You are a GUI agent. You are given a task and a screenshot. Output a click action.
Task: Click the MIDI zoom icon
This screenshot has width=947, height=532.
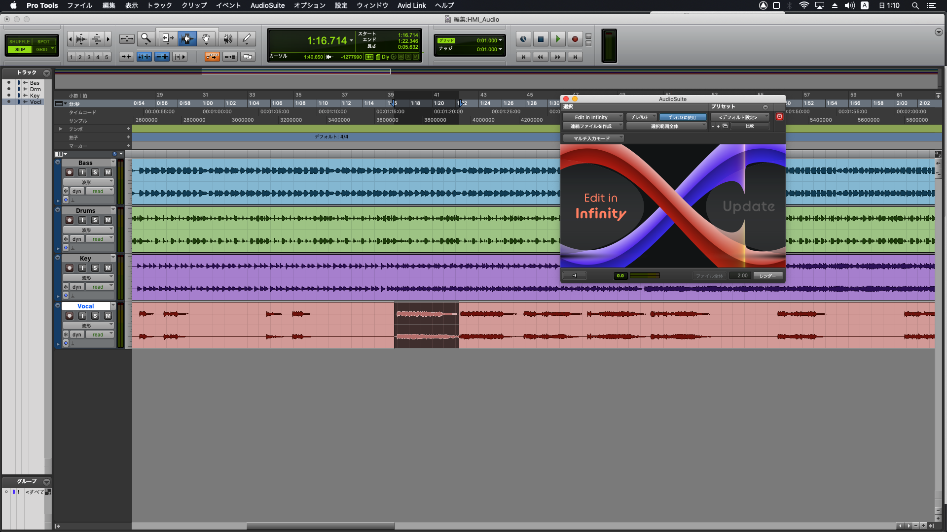point(97,38)
